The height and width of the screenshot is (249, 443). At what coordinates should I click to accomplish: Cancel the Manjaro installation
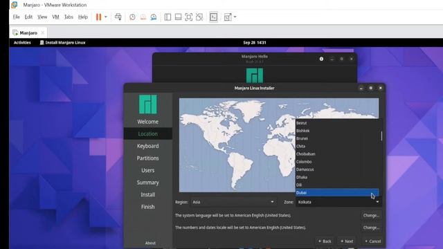click(372, 241)
